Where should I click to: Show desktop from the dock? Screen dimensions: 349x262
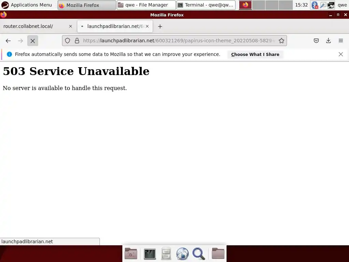131,253
